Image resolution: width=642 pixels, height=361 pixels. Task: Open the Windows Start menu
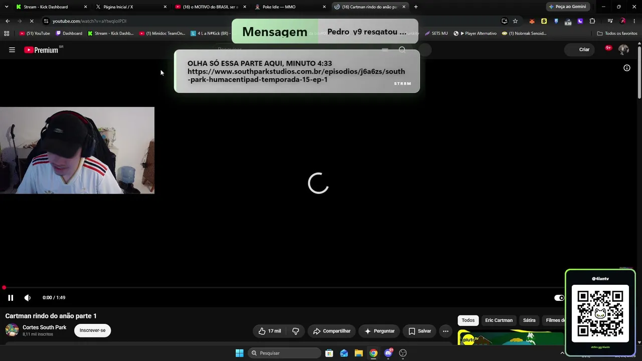point(240,353)
